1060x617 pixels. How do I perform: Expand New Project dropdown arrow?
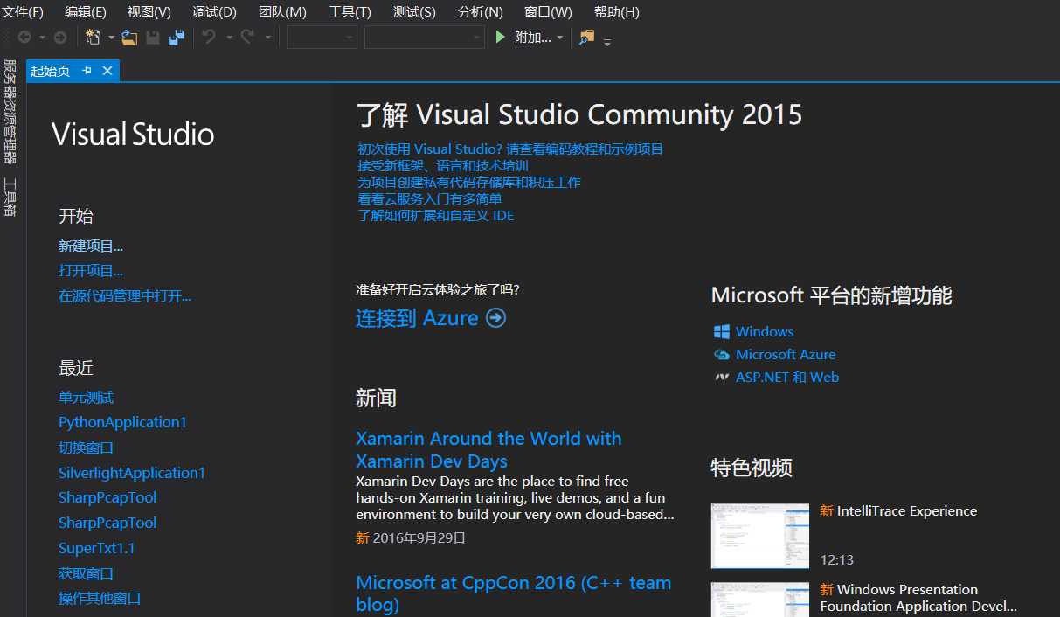pyautogui.click(x=111, y=38)
